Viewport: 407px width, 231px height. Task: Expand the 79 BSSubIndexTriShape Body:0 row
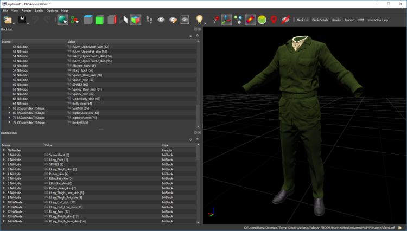click(9, 123)
